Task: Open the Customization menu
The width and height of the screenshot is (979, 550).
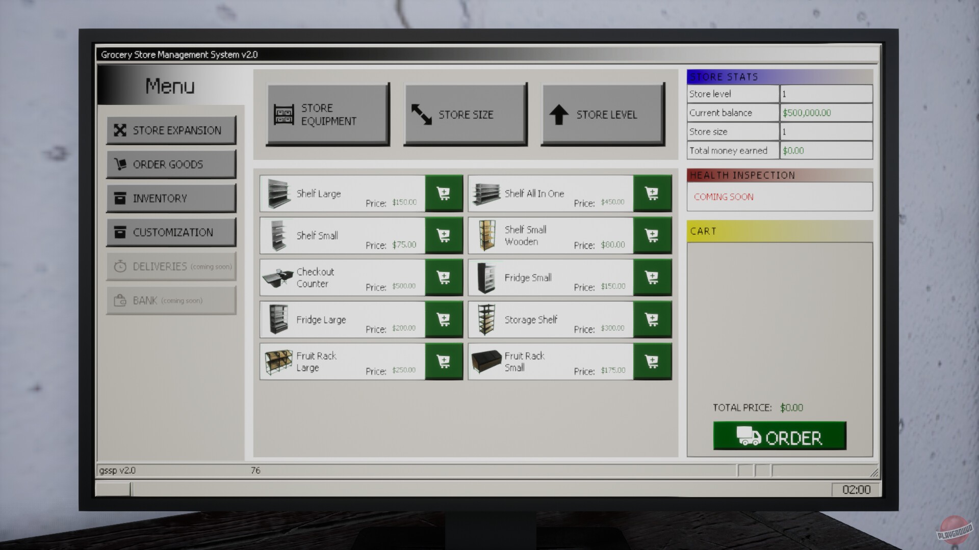Action: tap(171, 232)
